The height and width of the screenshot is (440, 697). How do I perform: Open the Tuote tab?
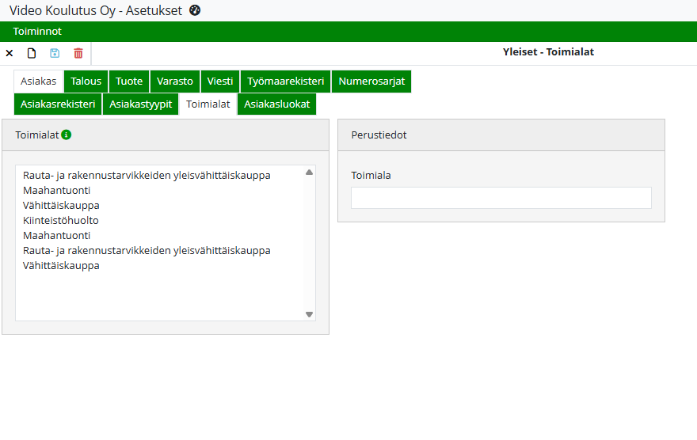[x=129, y=82]
